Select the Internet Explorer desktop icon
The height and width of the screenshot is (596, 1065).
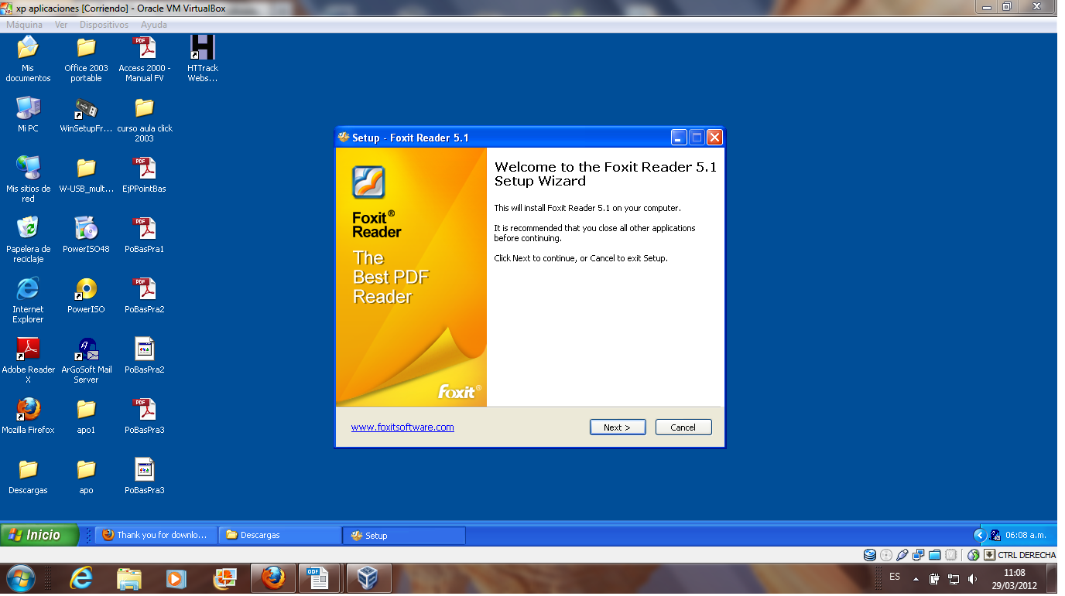point(28,300)
